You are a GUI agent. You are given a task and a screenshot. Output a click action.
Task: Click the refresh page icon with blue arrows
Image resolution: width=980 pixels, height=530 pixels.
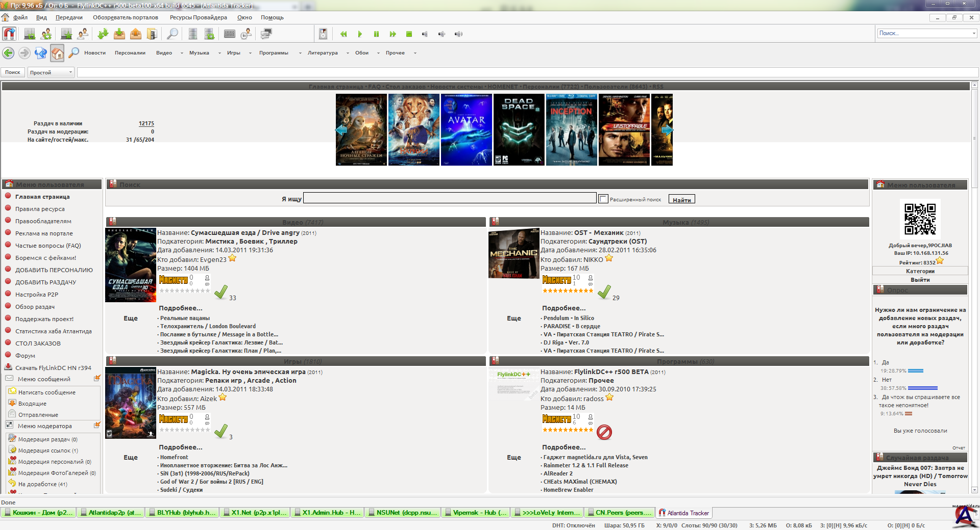pyautogui.click(x=40, y=53)
